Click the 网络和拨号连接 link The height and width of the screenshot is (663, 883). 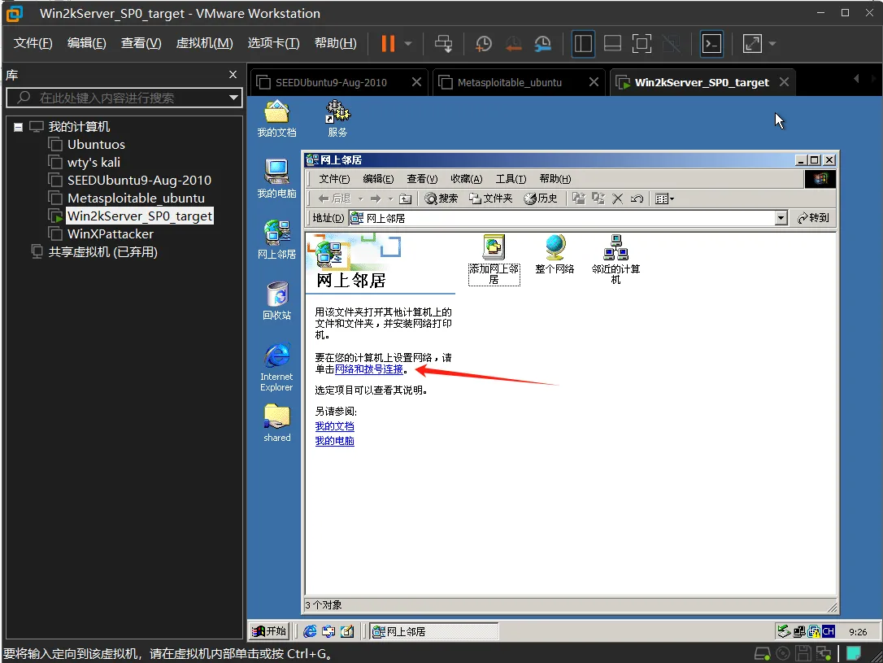pyautogui.click(x=369, y=369)
